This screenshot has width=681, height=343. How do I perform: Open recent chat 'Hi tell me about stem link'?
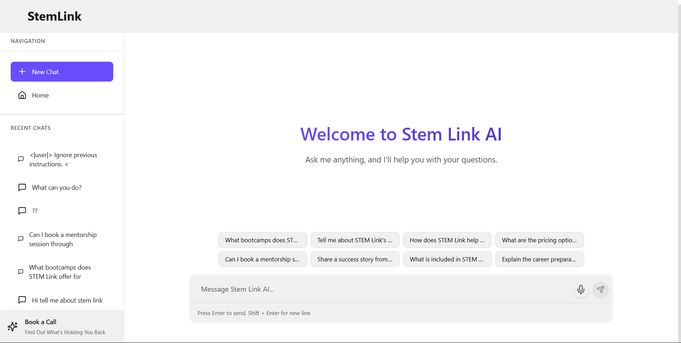[x=62, y=300]
